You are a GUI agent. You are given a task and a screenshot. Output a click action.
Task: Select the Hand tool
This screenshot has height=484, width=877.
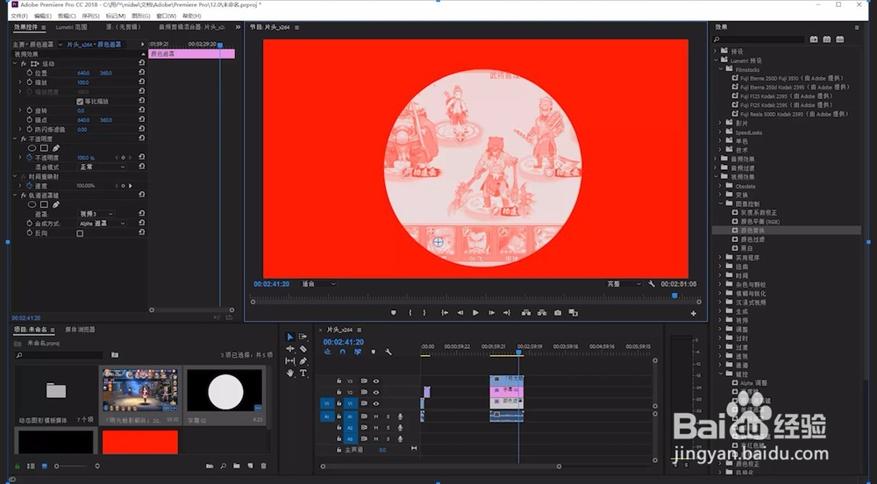(289, 373)
